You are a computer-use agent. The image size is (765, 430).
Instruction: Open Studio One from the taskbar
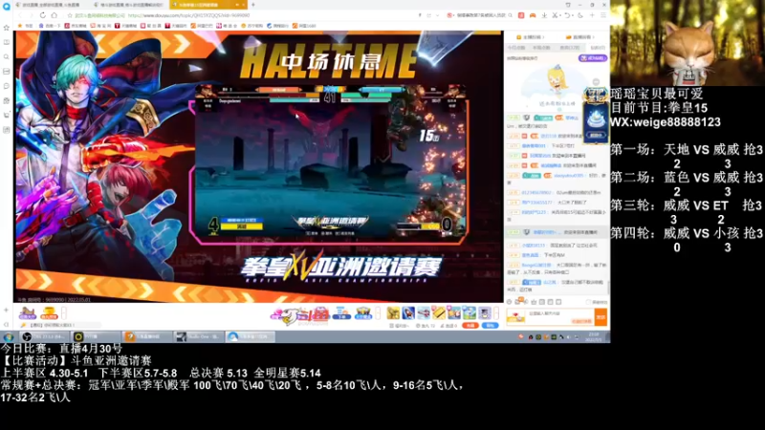[198, 337]
